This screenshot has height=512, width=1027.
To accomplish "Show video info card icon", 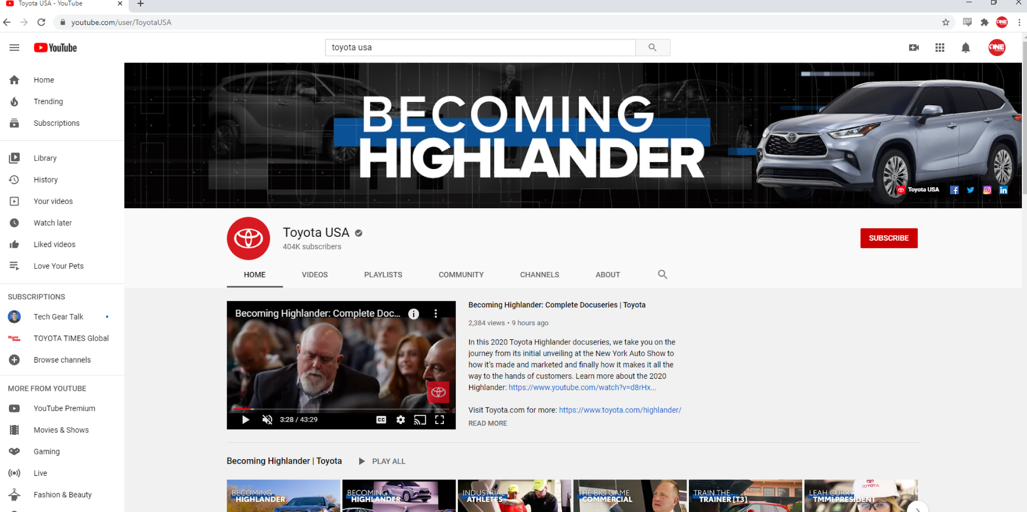I will coord(414,314).
